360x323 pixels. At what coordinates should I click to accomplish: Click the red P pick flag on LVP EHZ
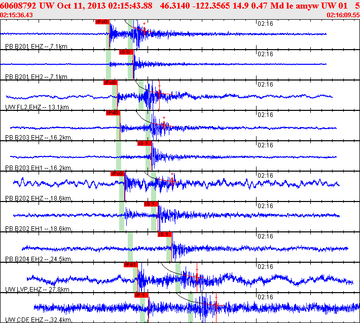pos(131,264)
